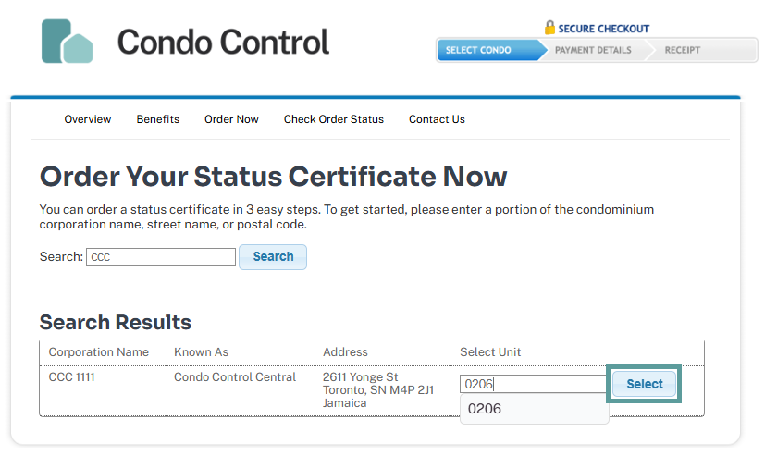Click the Address column header
Screen dimensions: 765x456
coord(345,352)
